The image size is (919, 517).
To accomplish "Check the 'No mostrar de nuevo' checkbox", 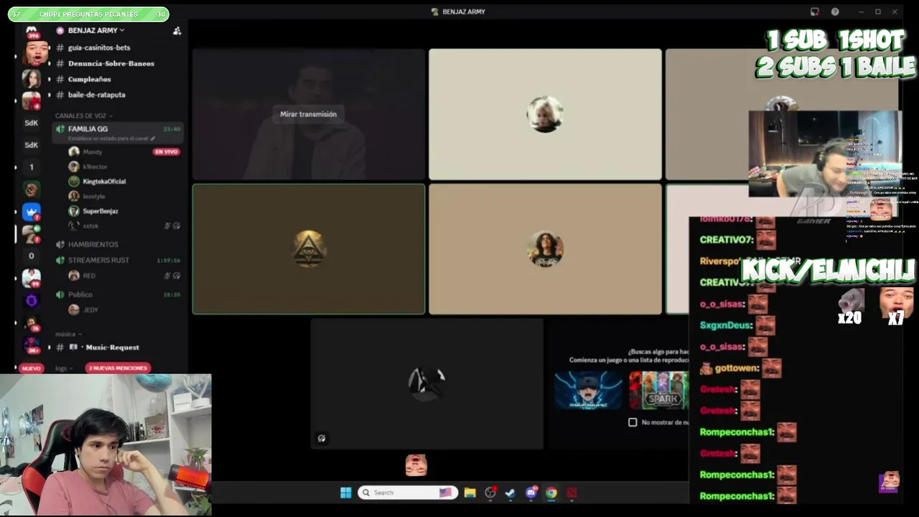I will pyautogui.click(x=633, y=422).
